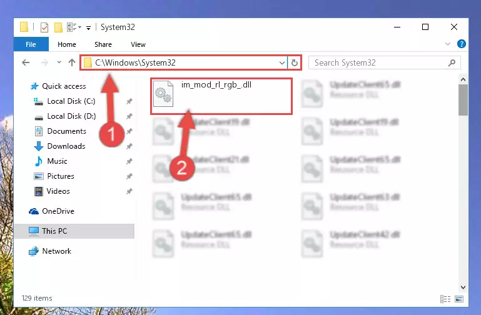Select Network in the navigation pane
This screenshot has height=315, width=481.
(50, 251)
